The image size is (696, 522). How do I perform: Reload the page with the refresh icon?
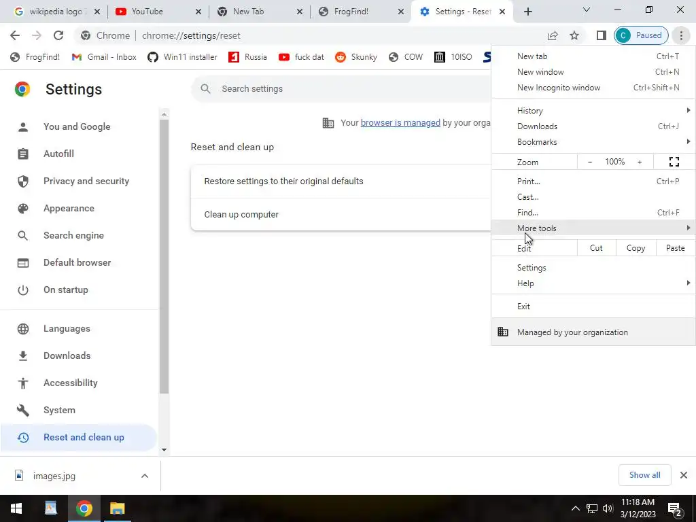[58, 35]
